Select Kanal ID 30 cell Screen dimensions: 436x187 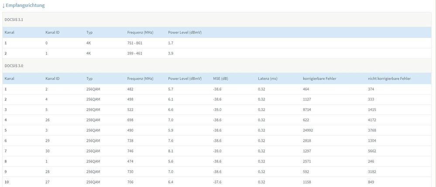coord(48,151)
